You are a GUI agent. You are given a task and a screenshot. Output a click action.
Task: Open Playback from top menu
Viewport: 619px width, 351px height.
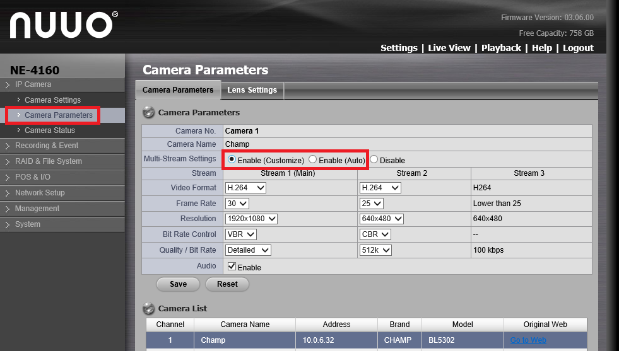(501, 48)
